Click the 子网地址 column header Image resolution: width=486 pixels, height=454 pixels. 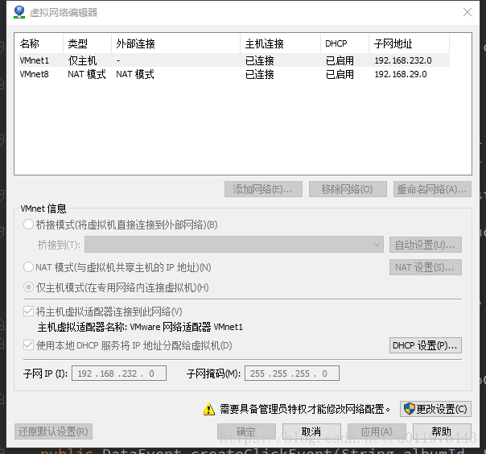[x=409, y=43]
